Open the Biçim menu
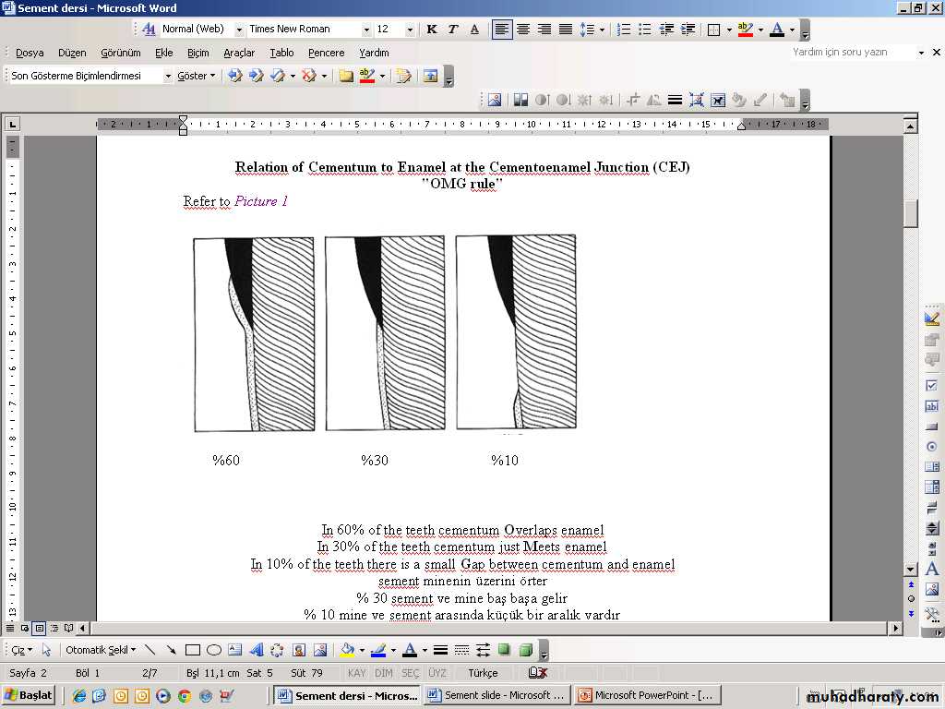 (x=198, y=53)
